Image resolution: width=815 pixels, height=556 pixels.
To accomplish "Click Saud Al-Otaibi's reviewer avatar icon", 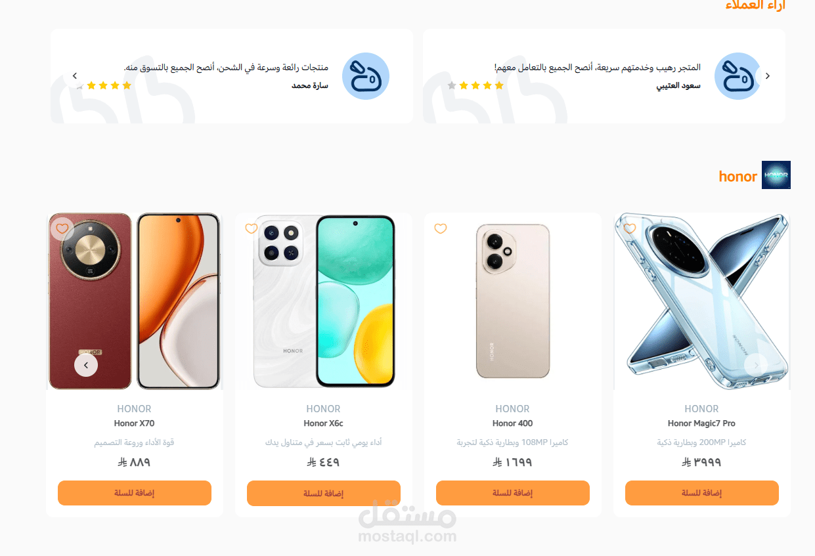I will pos(738,76).
